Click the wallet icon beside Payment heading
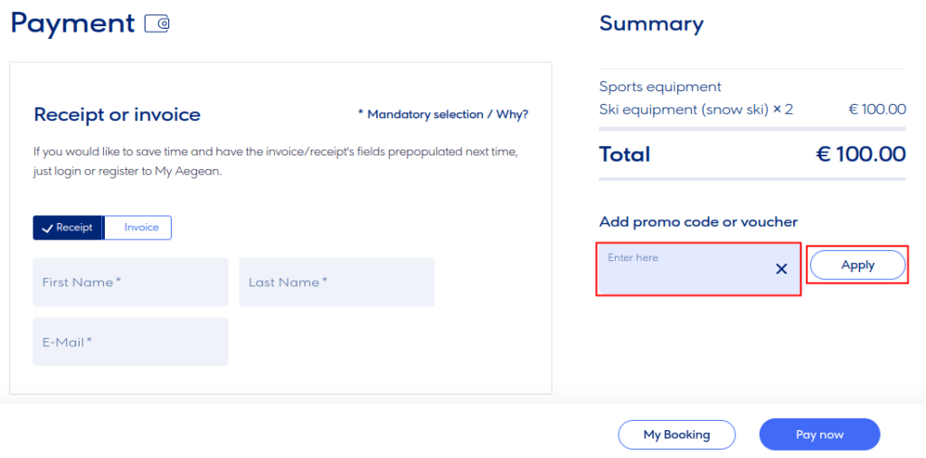 157,24
